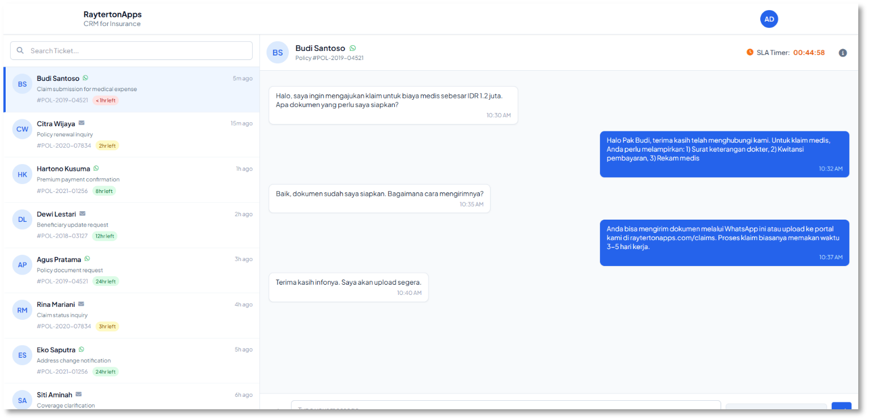Click the AD profile avatar in the top right
The image size is (869, 420).
[x=769, y=19]
